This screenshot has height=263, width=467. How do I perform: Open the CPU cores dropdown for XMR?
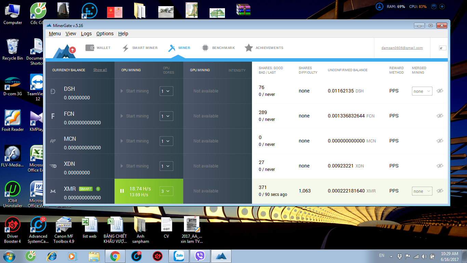tap(166, 191)
